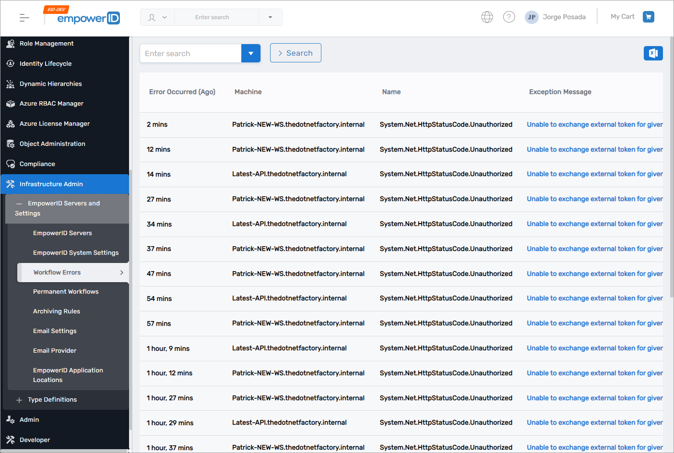Click the Object Administration icon
This screenshot has width=674, height=453.
click(x=11, y=143)
